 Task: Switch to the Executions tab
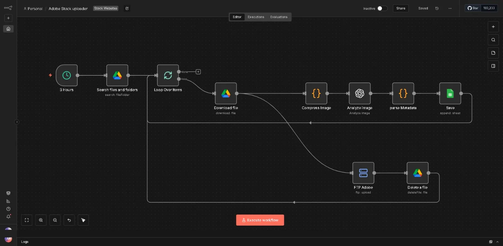[256, 17]
